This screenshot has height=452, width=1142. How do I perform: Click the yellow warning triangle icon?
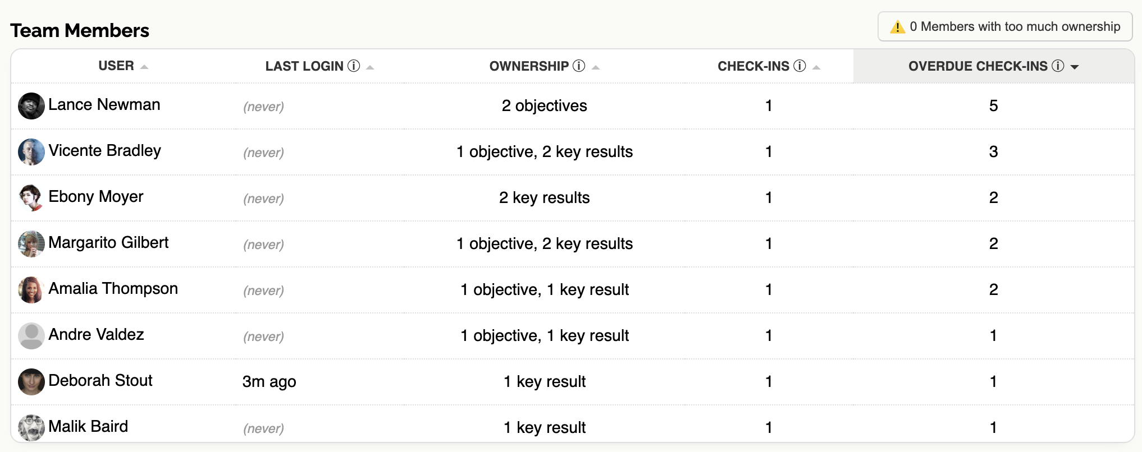click(x=897, y=27)
